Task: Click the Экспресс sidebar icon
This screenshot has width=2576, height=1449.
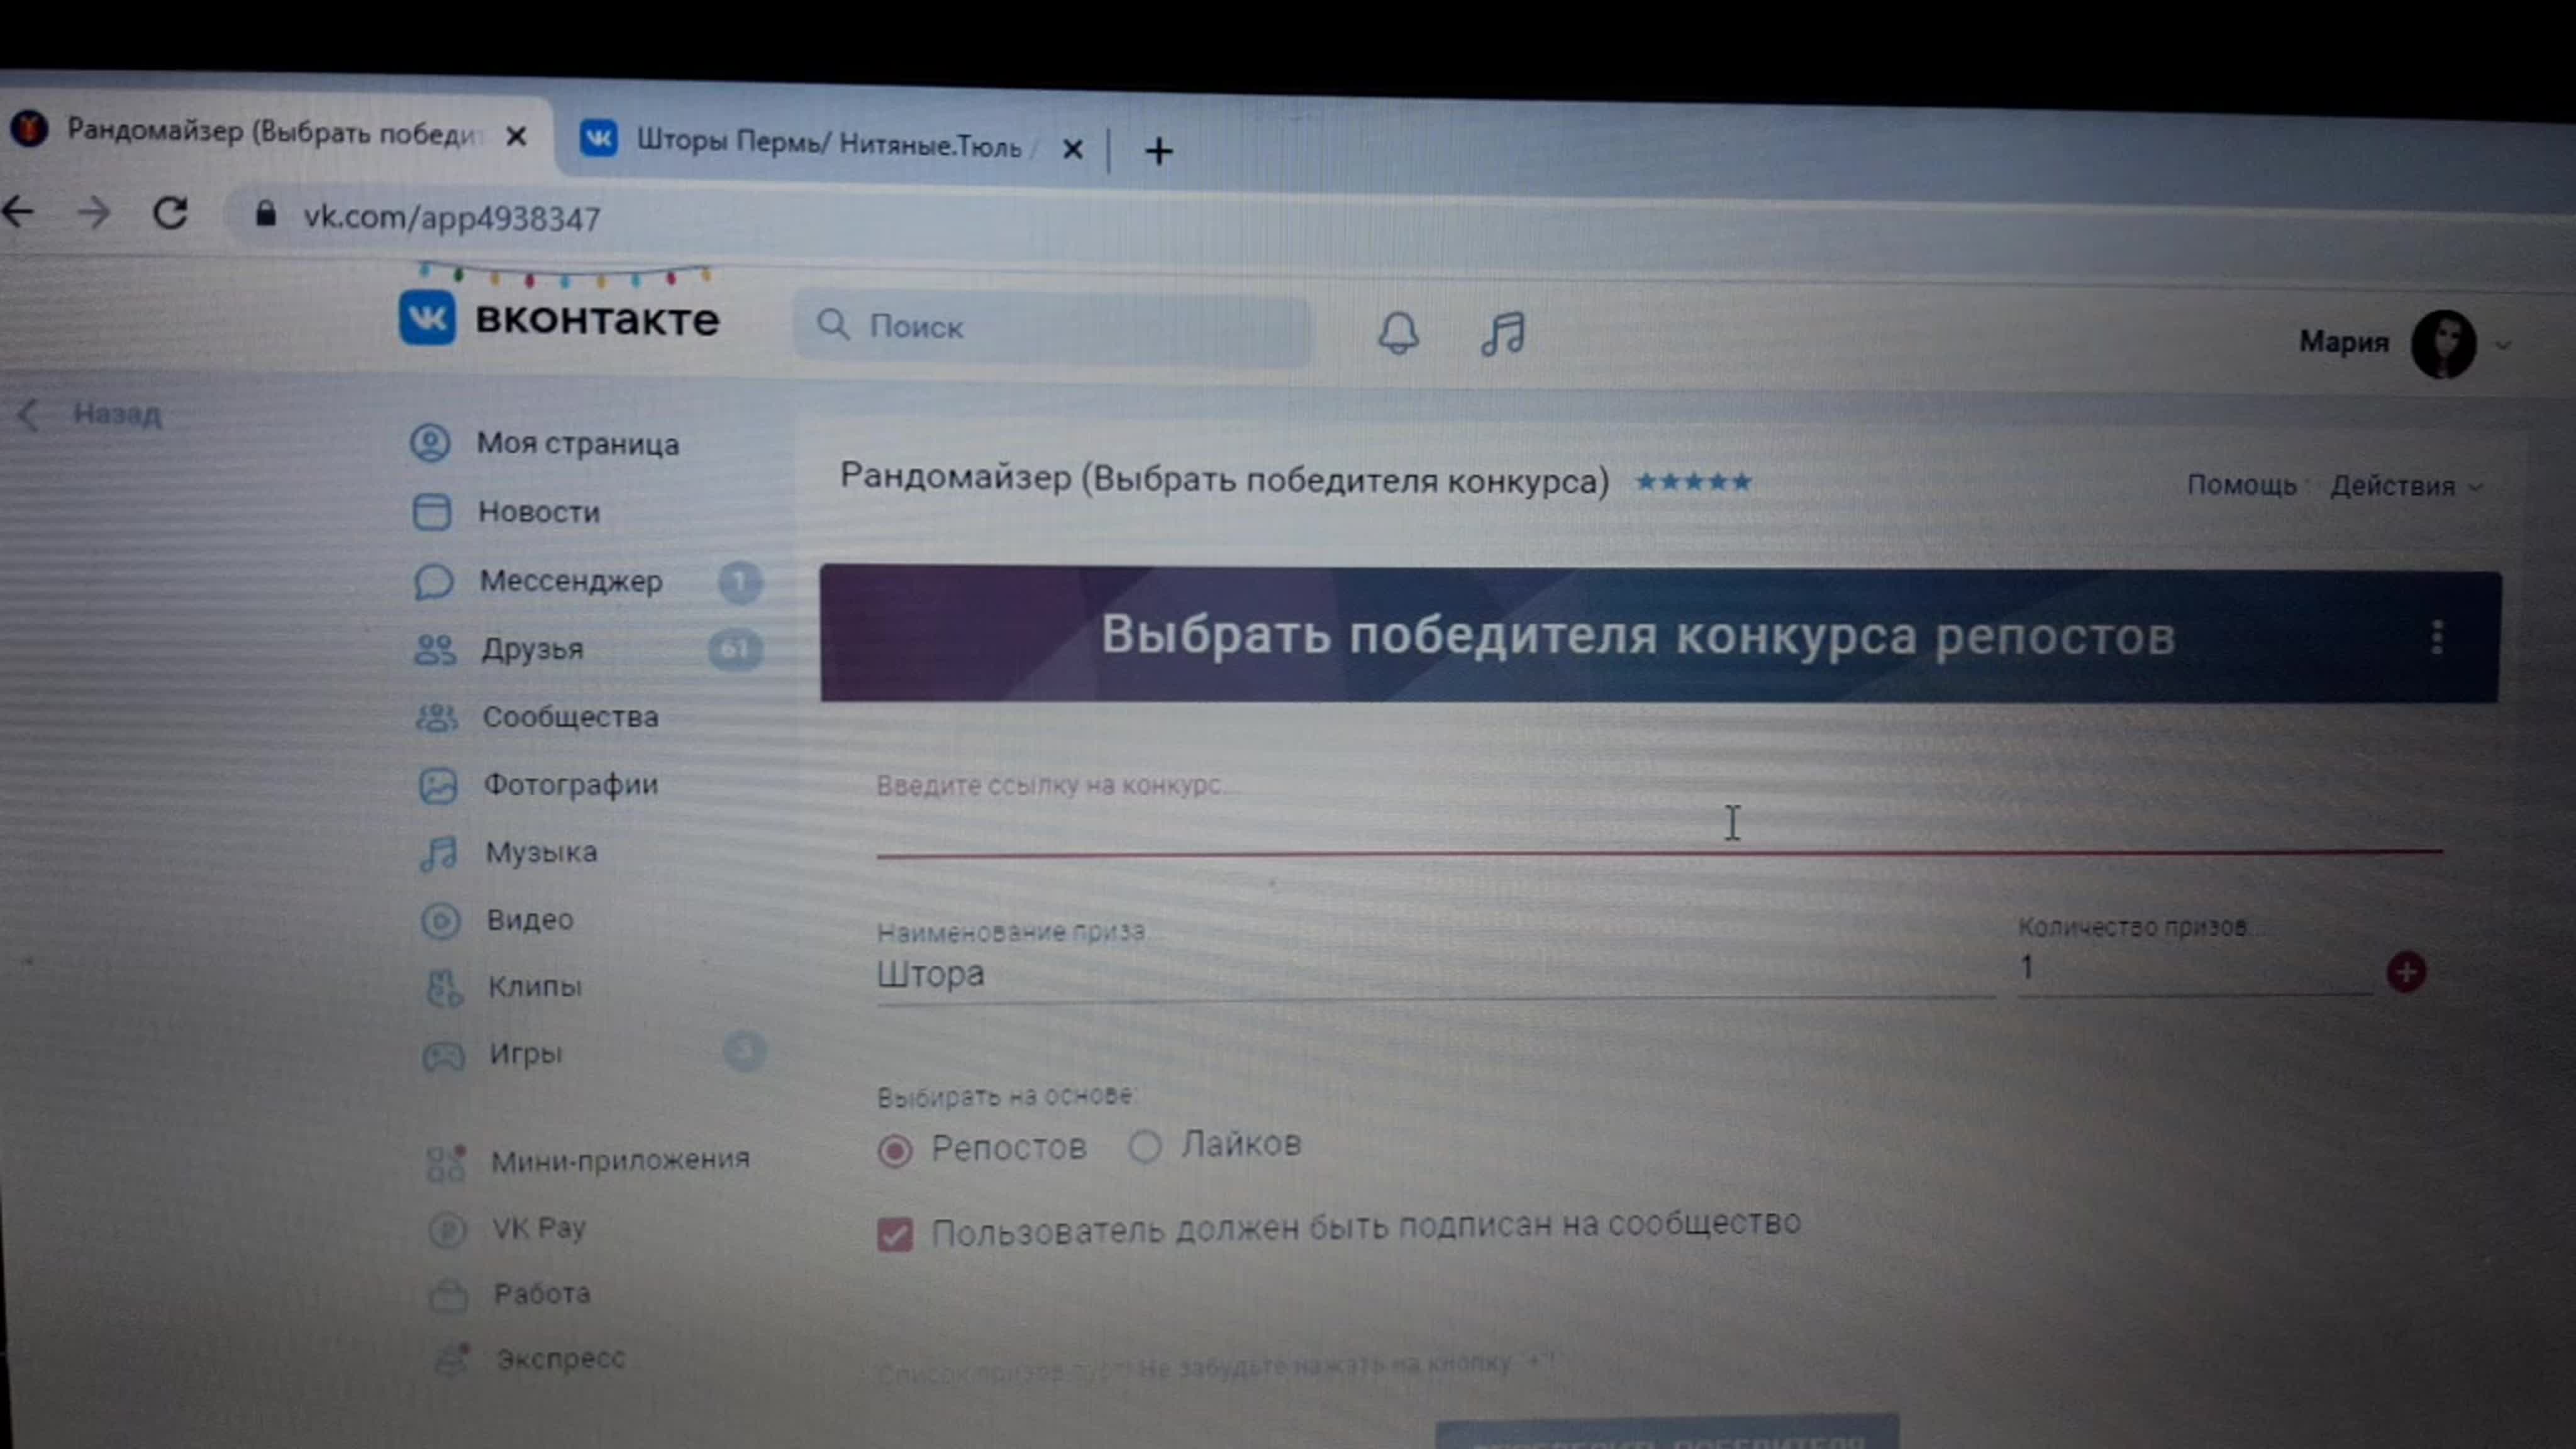Action: coord(451,1359)
